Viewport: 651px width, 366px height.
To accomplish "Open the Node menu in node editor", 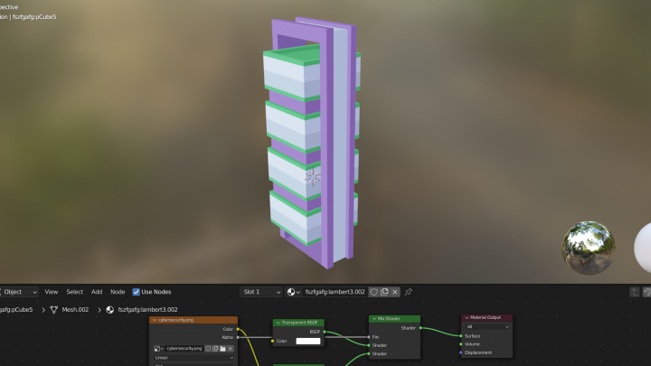I will [x=118, y=292].
